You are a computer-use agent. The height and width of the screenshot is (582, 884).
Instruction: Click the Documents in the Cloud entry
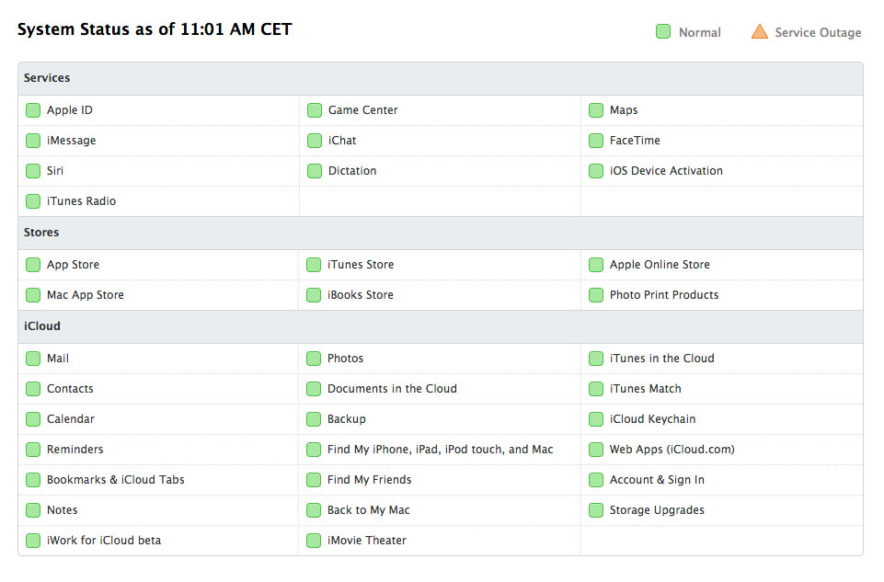click(392, 389)
